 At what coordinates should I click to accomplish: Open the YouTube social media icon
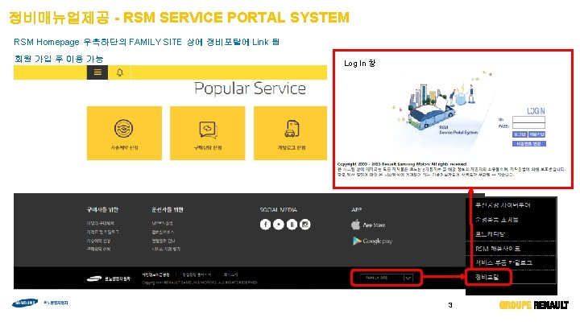[279, 225]
